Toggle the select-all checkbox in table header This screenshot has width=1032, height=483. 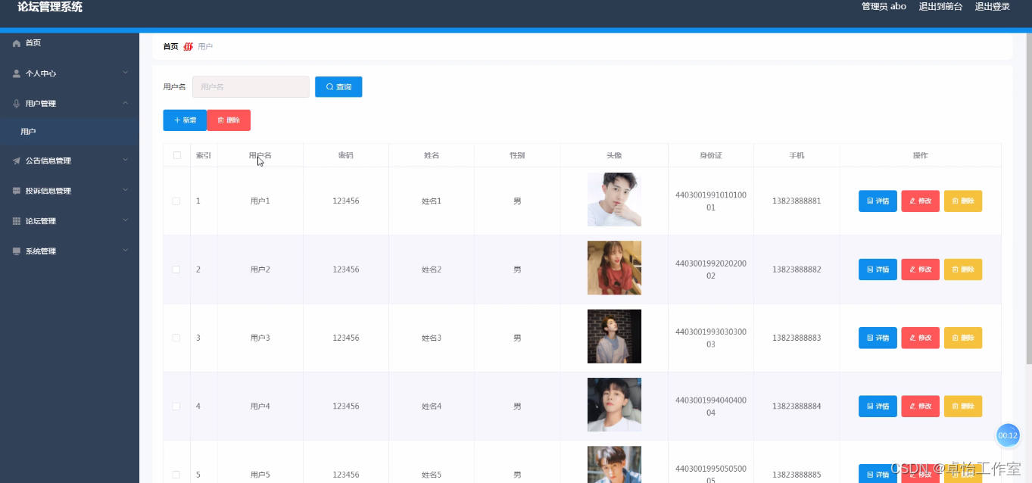coord(177,155)
